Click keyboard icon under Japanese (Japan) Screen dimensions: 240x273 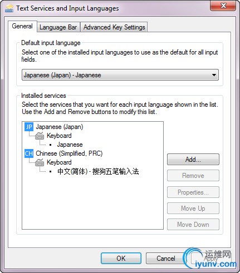(40, 136)
